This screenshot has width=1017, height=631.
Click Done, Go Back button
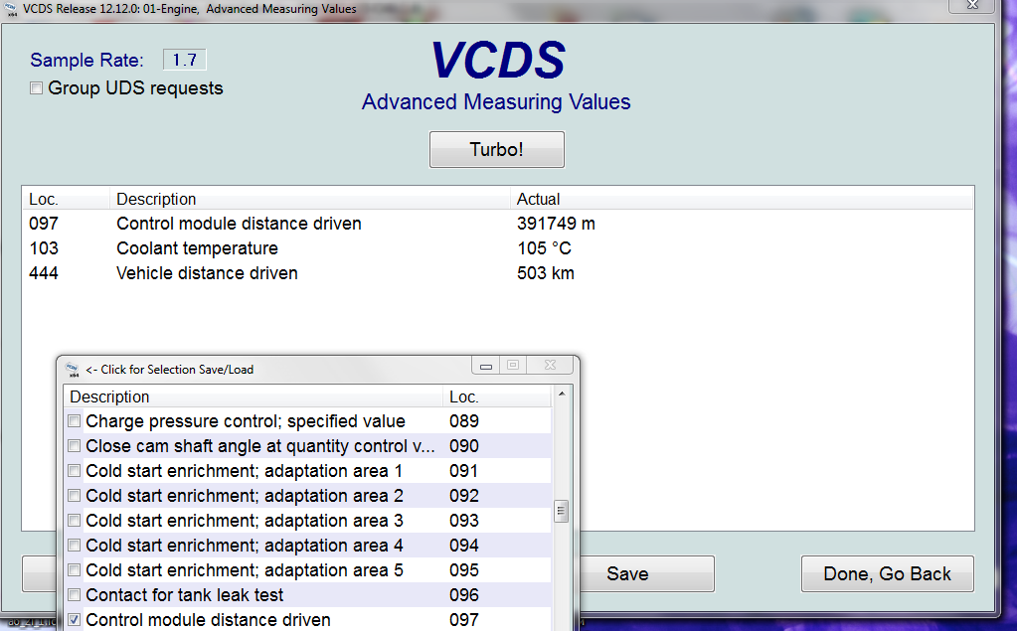click(888, 574)
